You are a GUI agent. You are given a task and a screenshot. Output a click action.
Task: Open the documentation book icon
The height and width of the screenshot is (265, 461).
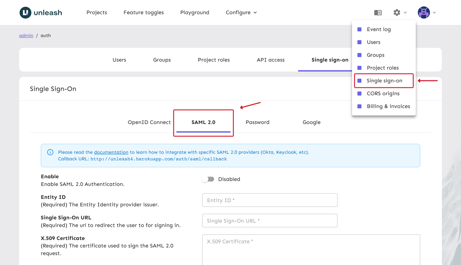tap(378, 12)
